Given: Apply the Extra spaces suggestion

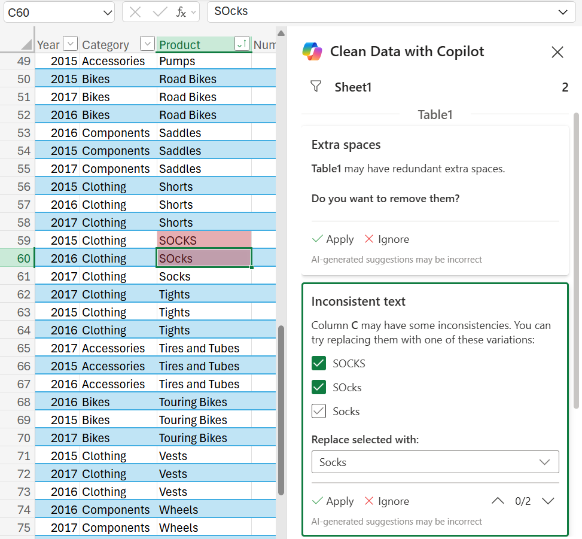Looking at the screenshot, I should click(x=333, y=239).
